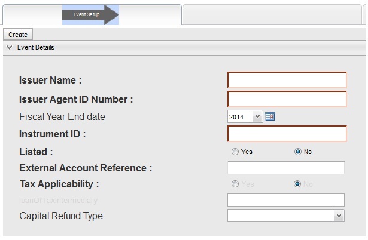
Task: Select Yes for Listed
Action: coord(235,152)
